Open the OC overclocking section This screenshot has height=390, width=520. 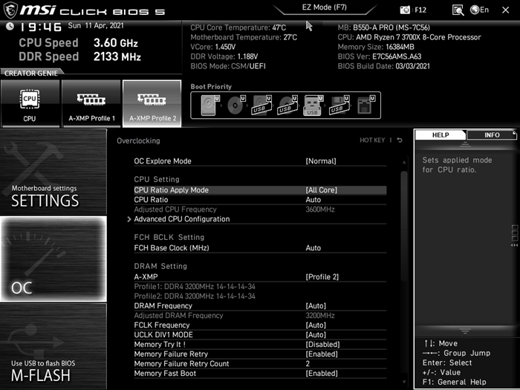click(53, 259)
